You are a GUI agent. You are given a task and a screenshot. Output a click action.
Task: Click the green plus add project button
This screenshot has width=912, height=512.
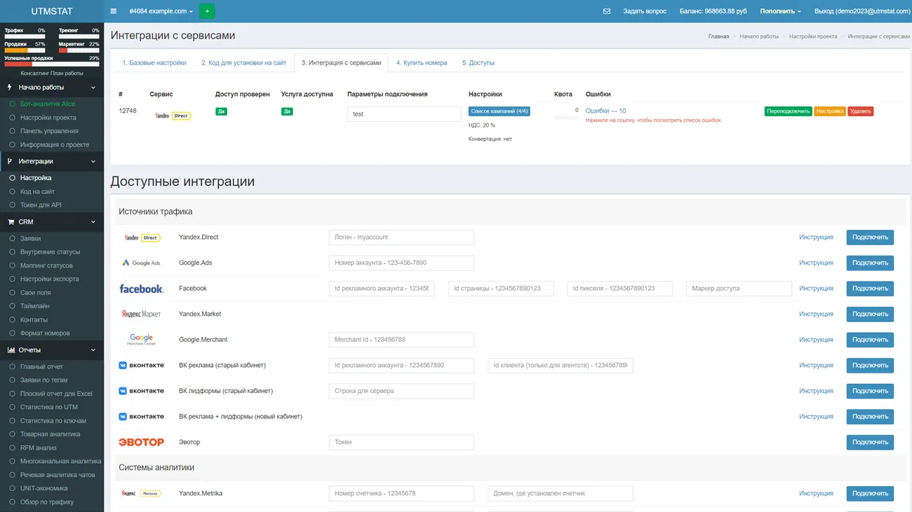(207, 11)
